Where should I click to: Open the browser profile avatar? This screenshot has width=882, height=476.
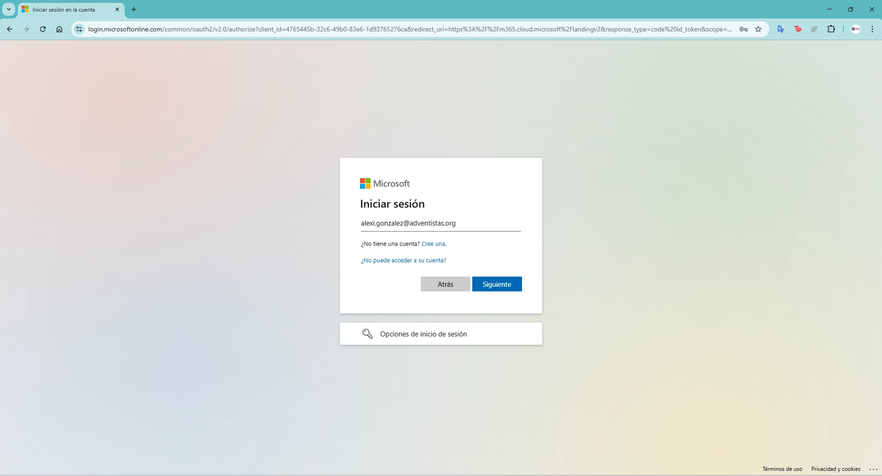[x=856, y=29]
